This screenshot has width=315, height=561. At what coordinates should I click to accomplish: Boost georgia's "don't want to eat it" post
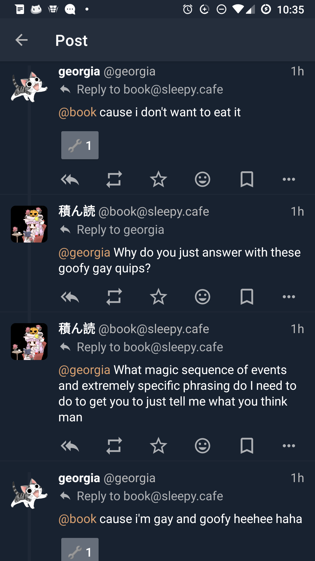(114, 179)
